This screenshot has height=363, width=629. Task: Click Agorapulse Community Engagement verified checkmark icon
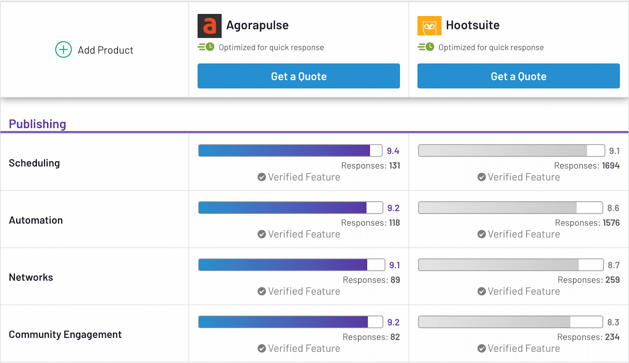[262, 348]
